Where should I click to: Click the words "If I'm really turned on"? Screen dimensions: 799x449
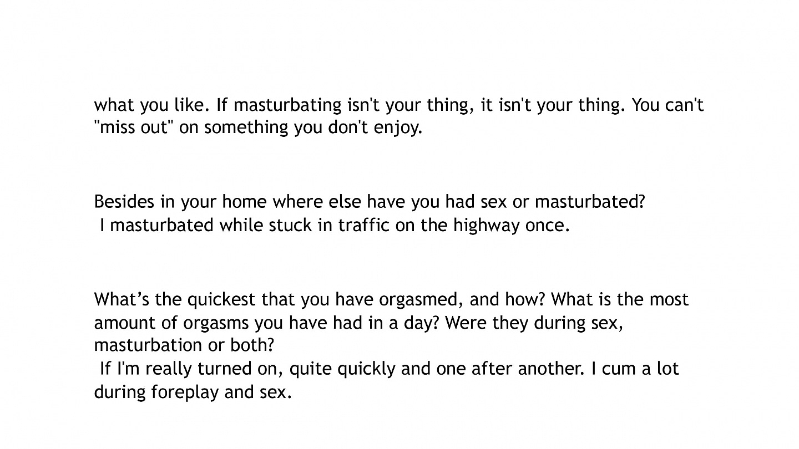pyautogui.click(x=192, y=368)
